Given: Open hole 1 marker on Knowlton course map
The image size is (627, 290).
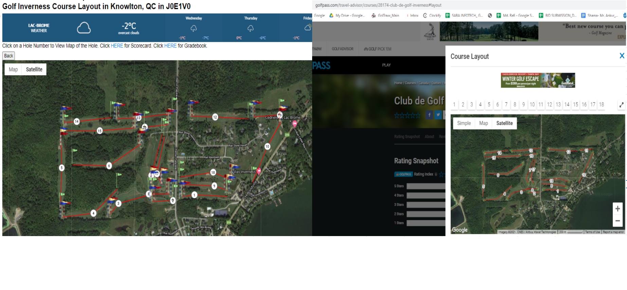Looking at the screenshot, I should tap(194, 195).
